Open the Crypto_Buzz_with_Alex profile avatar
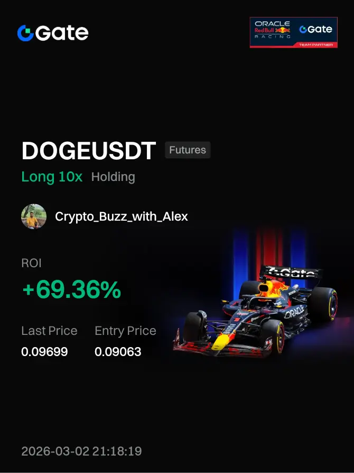 (34, 216)
